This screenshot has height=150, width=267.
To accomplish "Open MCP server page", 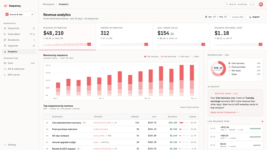I will [19, 75].
